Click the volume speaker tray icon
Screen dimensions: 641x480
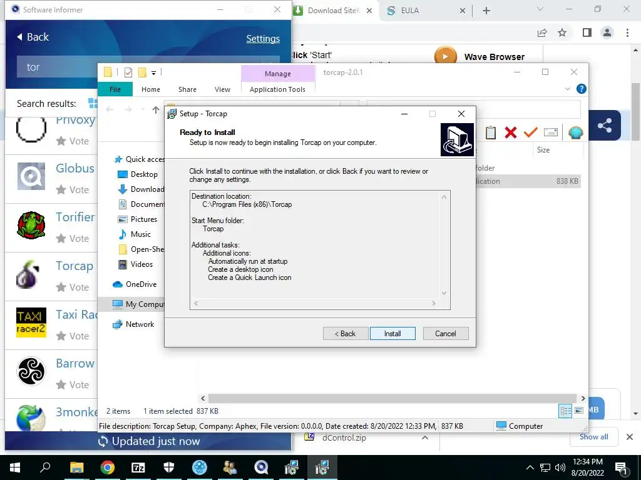tap(560, 467)
